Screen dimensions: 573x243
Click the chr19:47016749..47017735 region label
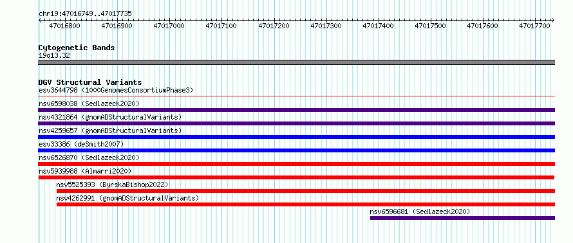click(x=85, y=14)
